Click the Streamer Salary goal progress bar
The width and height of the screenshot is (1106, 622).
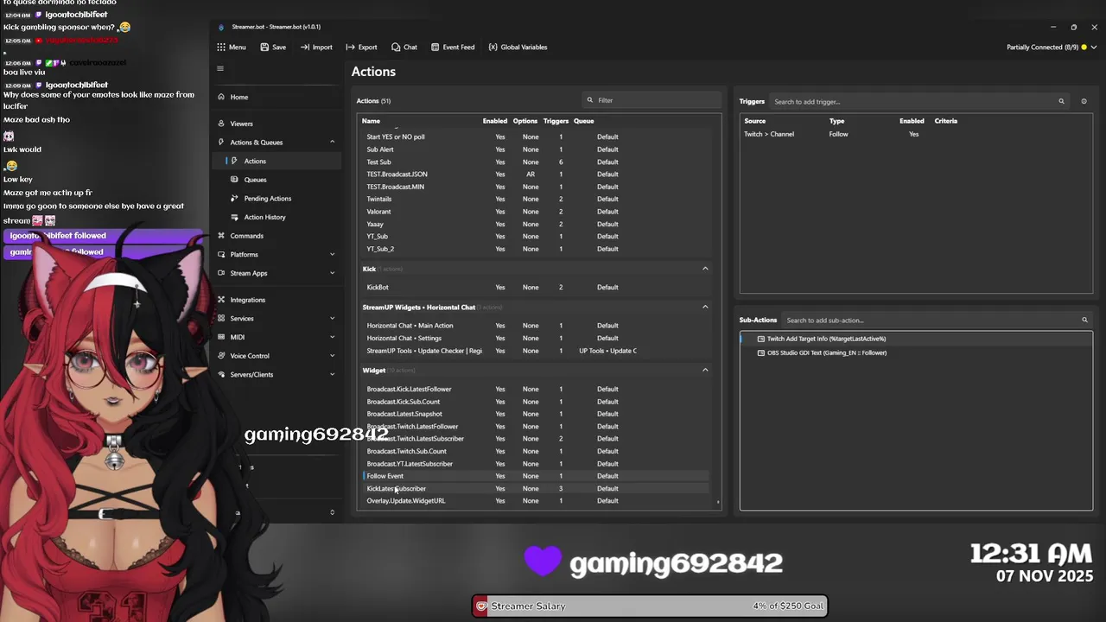(650, 606)
